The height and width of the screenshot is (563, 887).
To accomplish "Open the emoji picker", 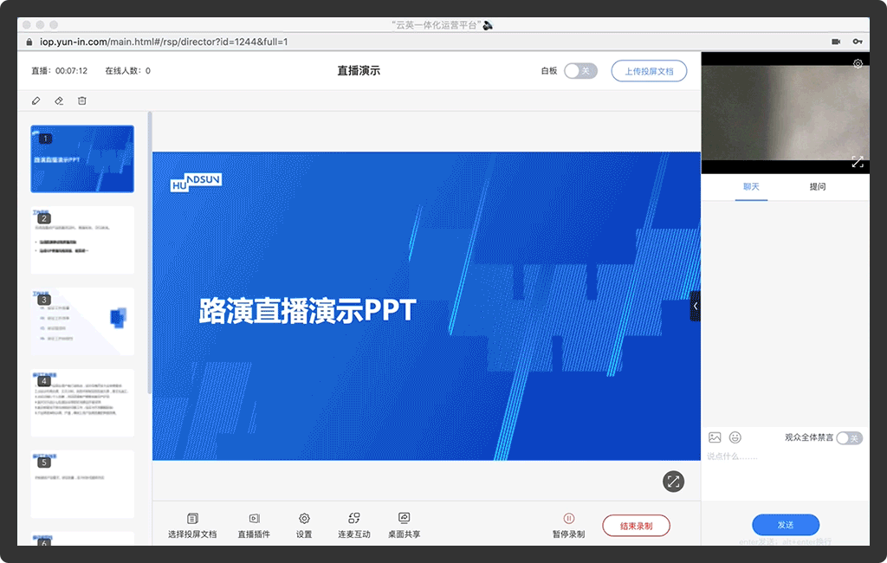I will 735,437.
